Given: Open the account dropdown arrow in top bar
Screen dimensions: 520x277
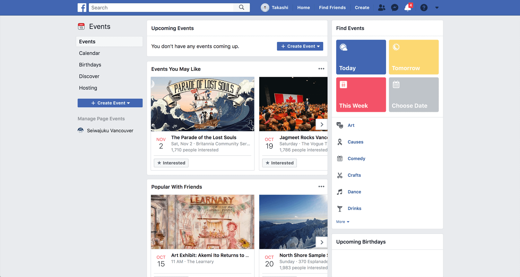Looking at the screenshot, I should point(437,8).
